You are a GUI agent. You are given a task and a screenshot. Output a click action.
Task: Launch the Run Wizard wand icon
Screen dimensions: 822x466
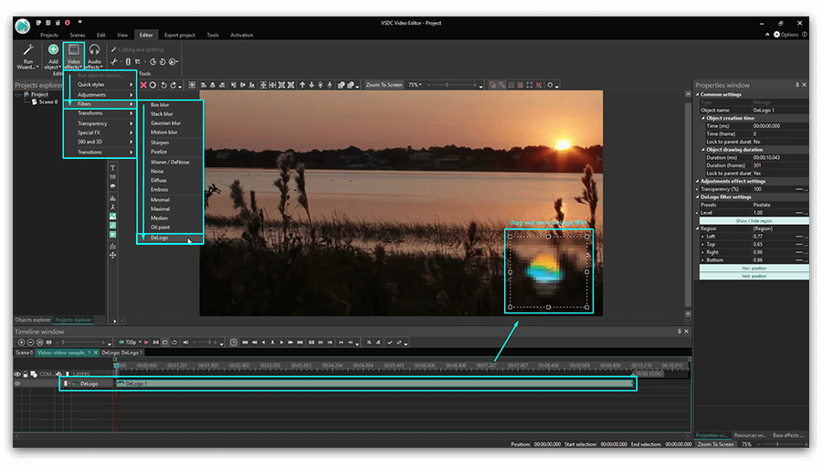[x=28, y=51]
